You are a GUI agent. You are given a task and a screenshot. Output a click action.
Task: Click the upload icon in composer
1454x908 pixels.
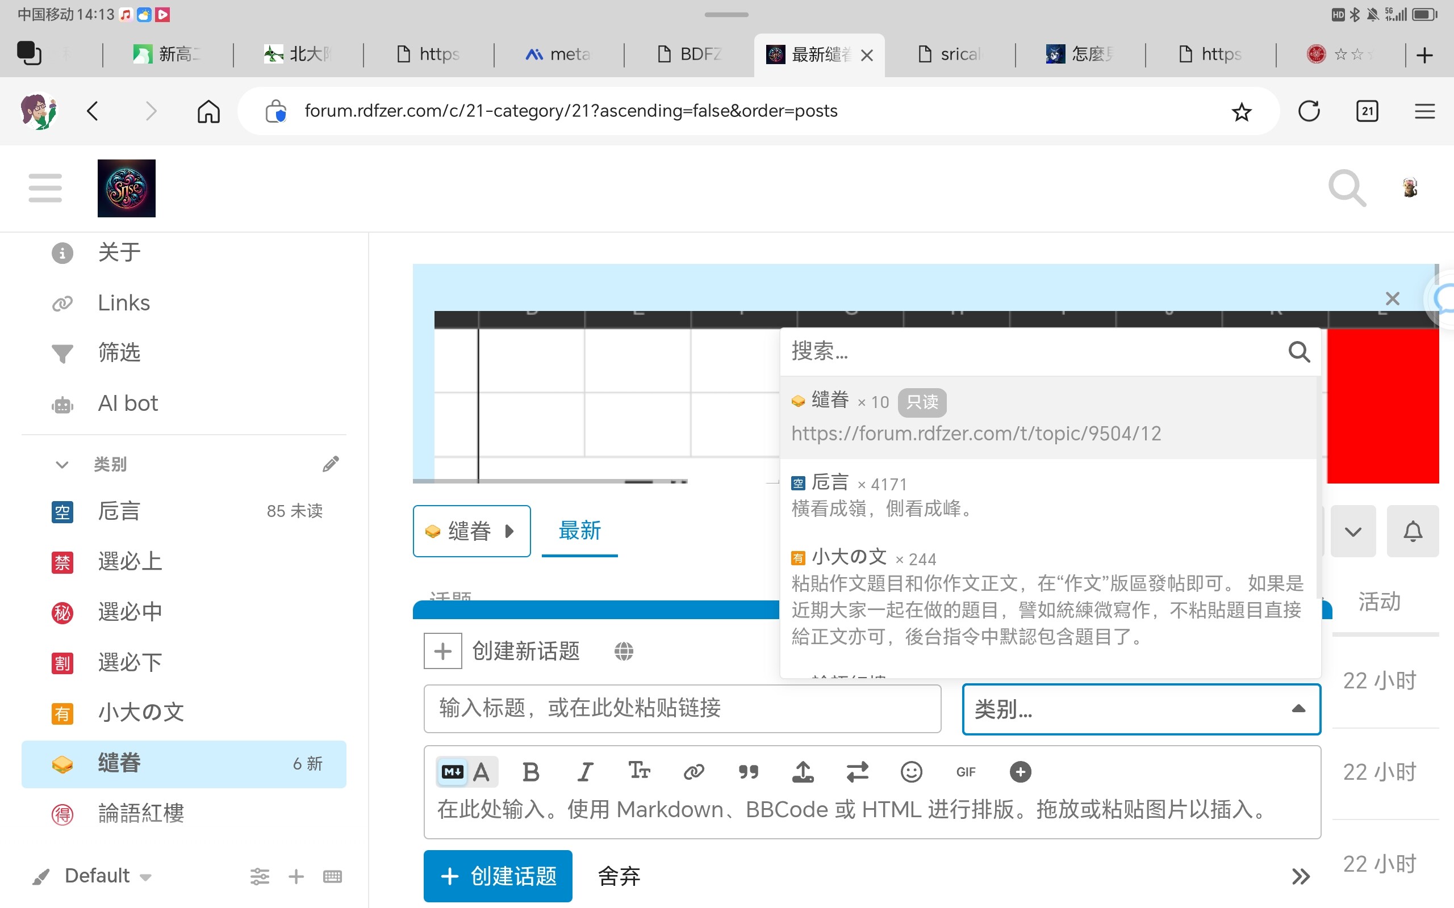coord(803,772)
